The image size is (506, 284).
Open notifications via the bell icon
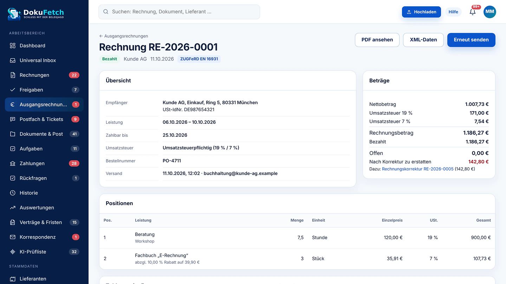click(473, 12)
